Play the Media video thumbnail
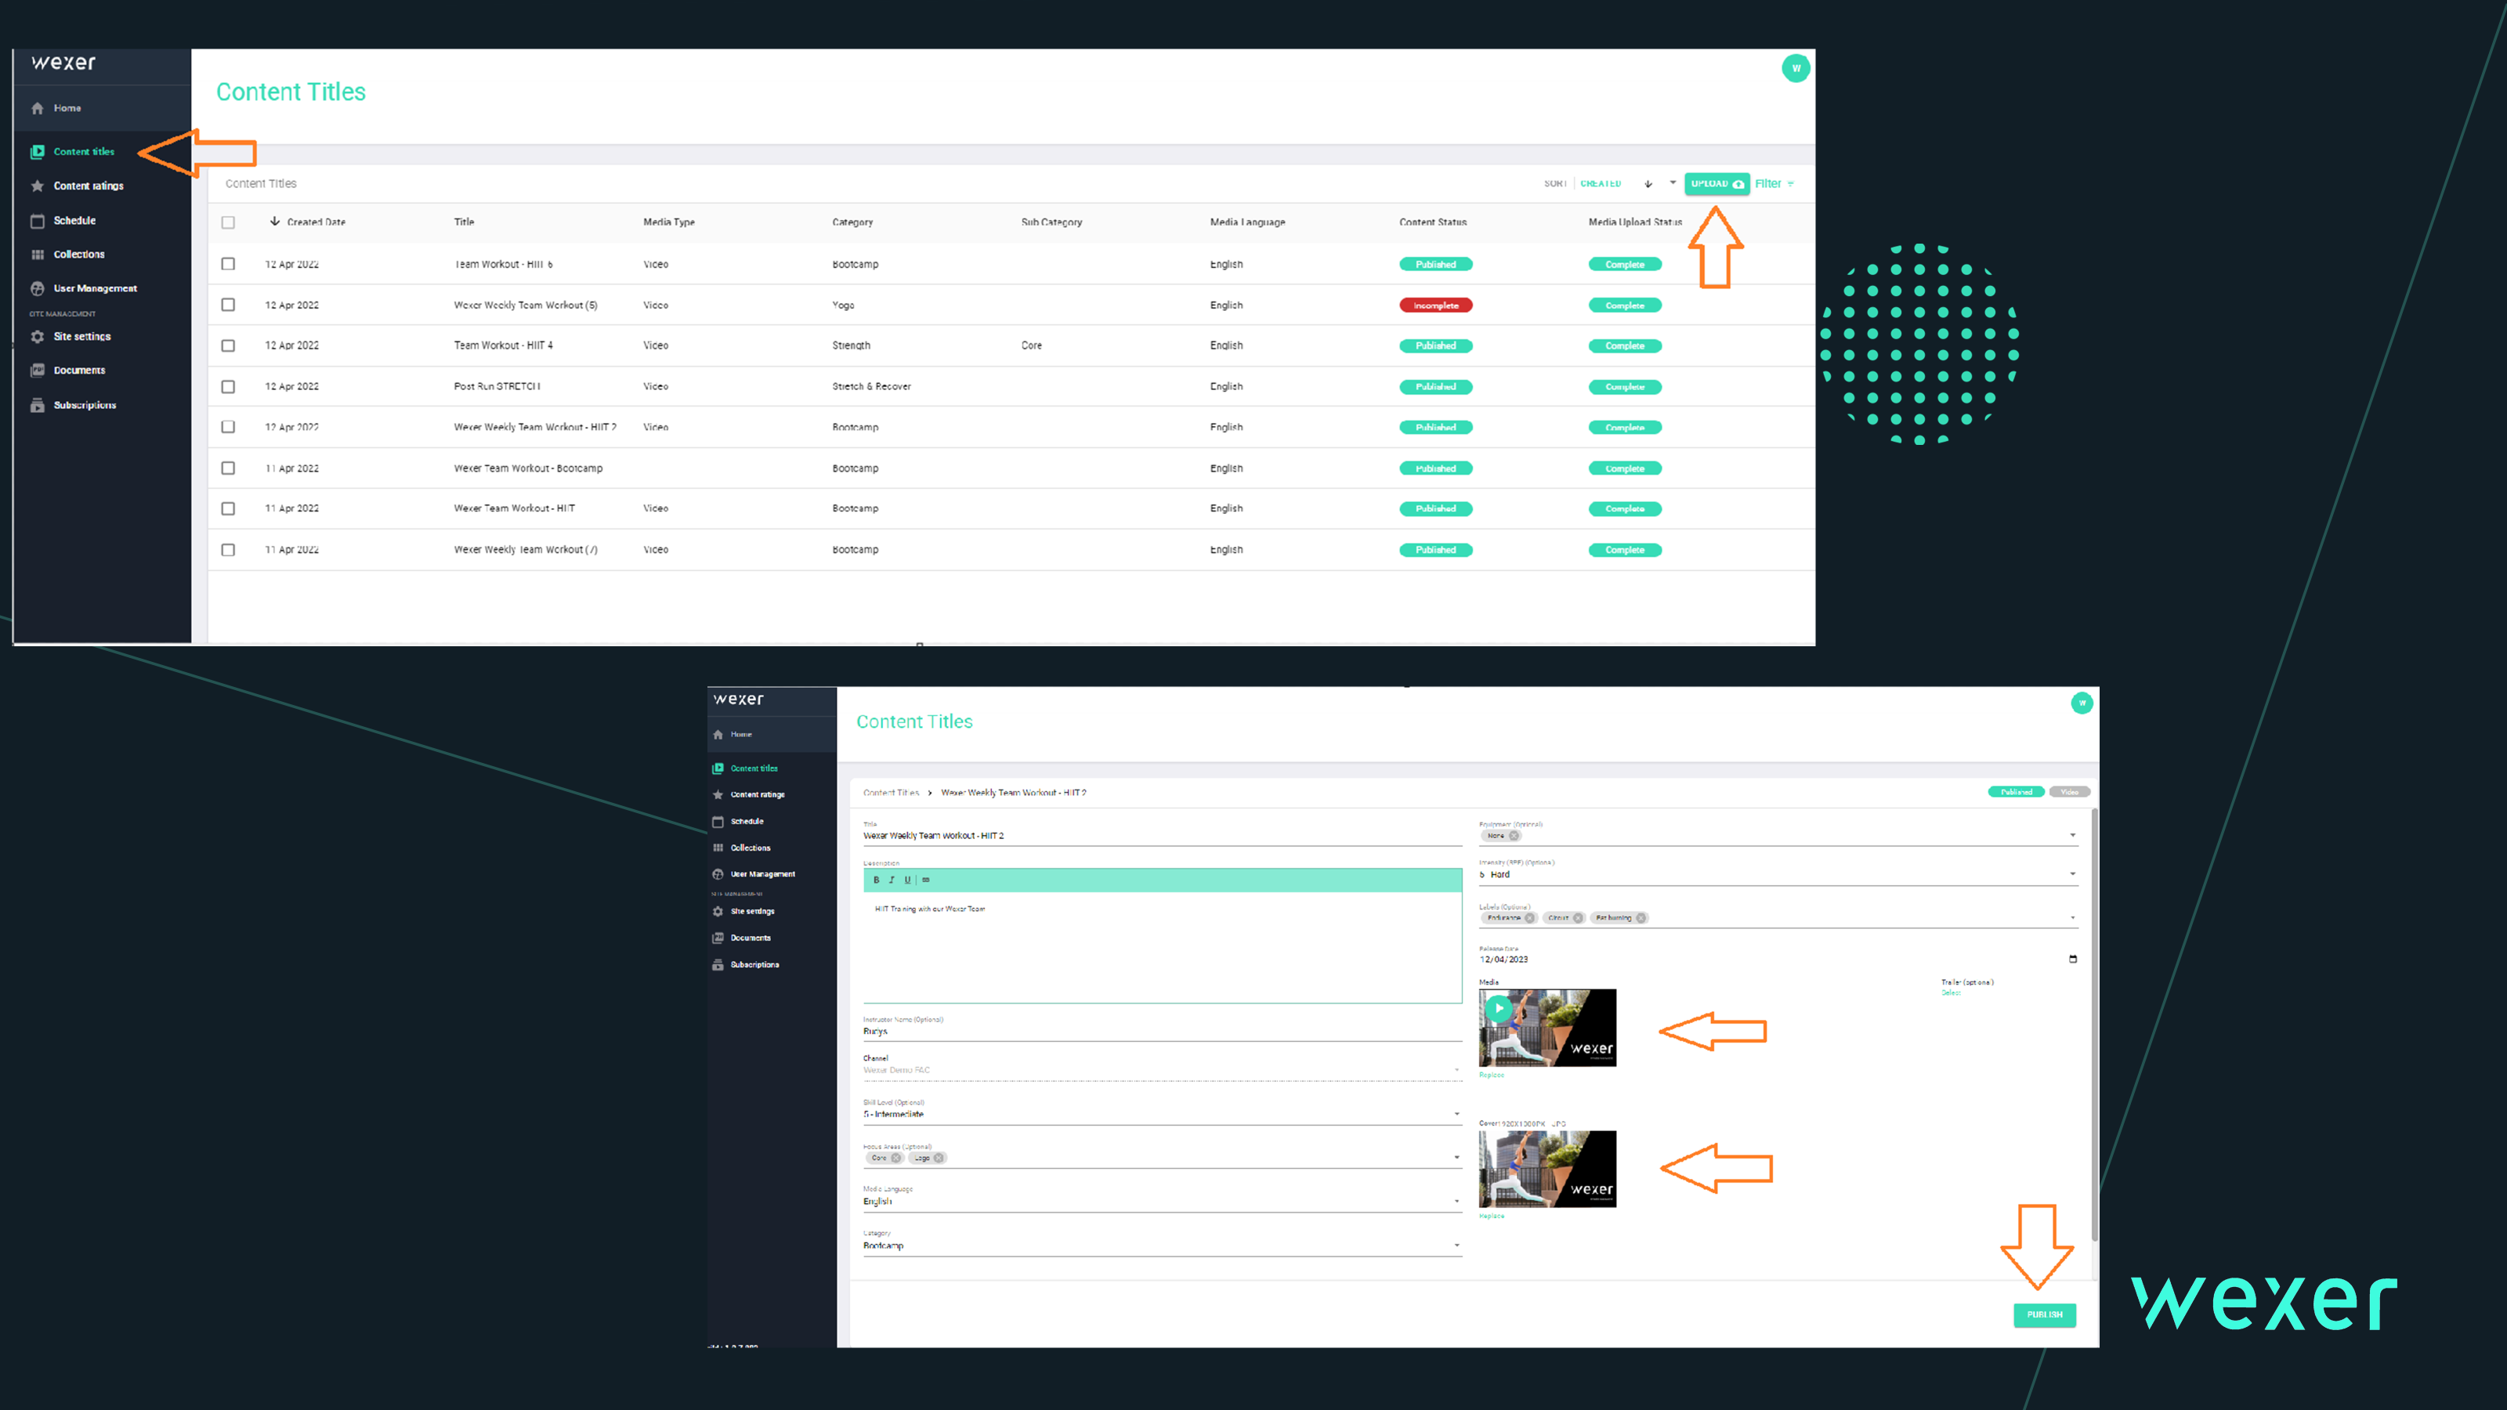This screenshot has height=1410, width=2507. pyautogui.click(x=1499, y=1009)
